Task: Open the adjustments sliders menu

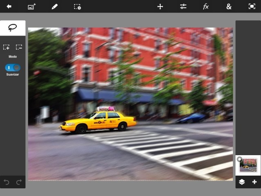Action: click(183, 7)
